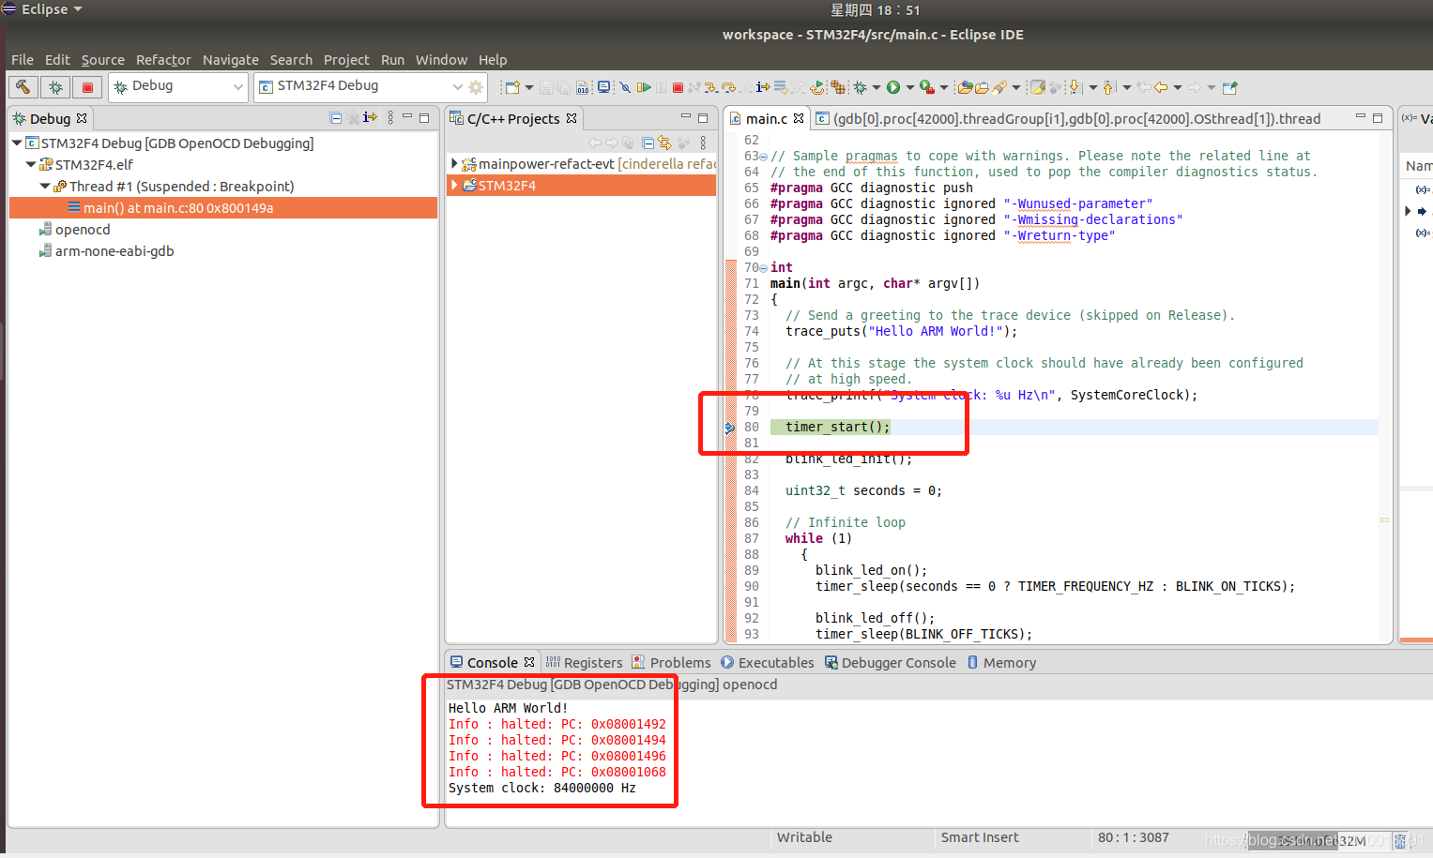Open a terminal via monitor icon
Image resolution: width=1433 pixels, height=858 pixels.
coord(603,87)
